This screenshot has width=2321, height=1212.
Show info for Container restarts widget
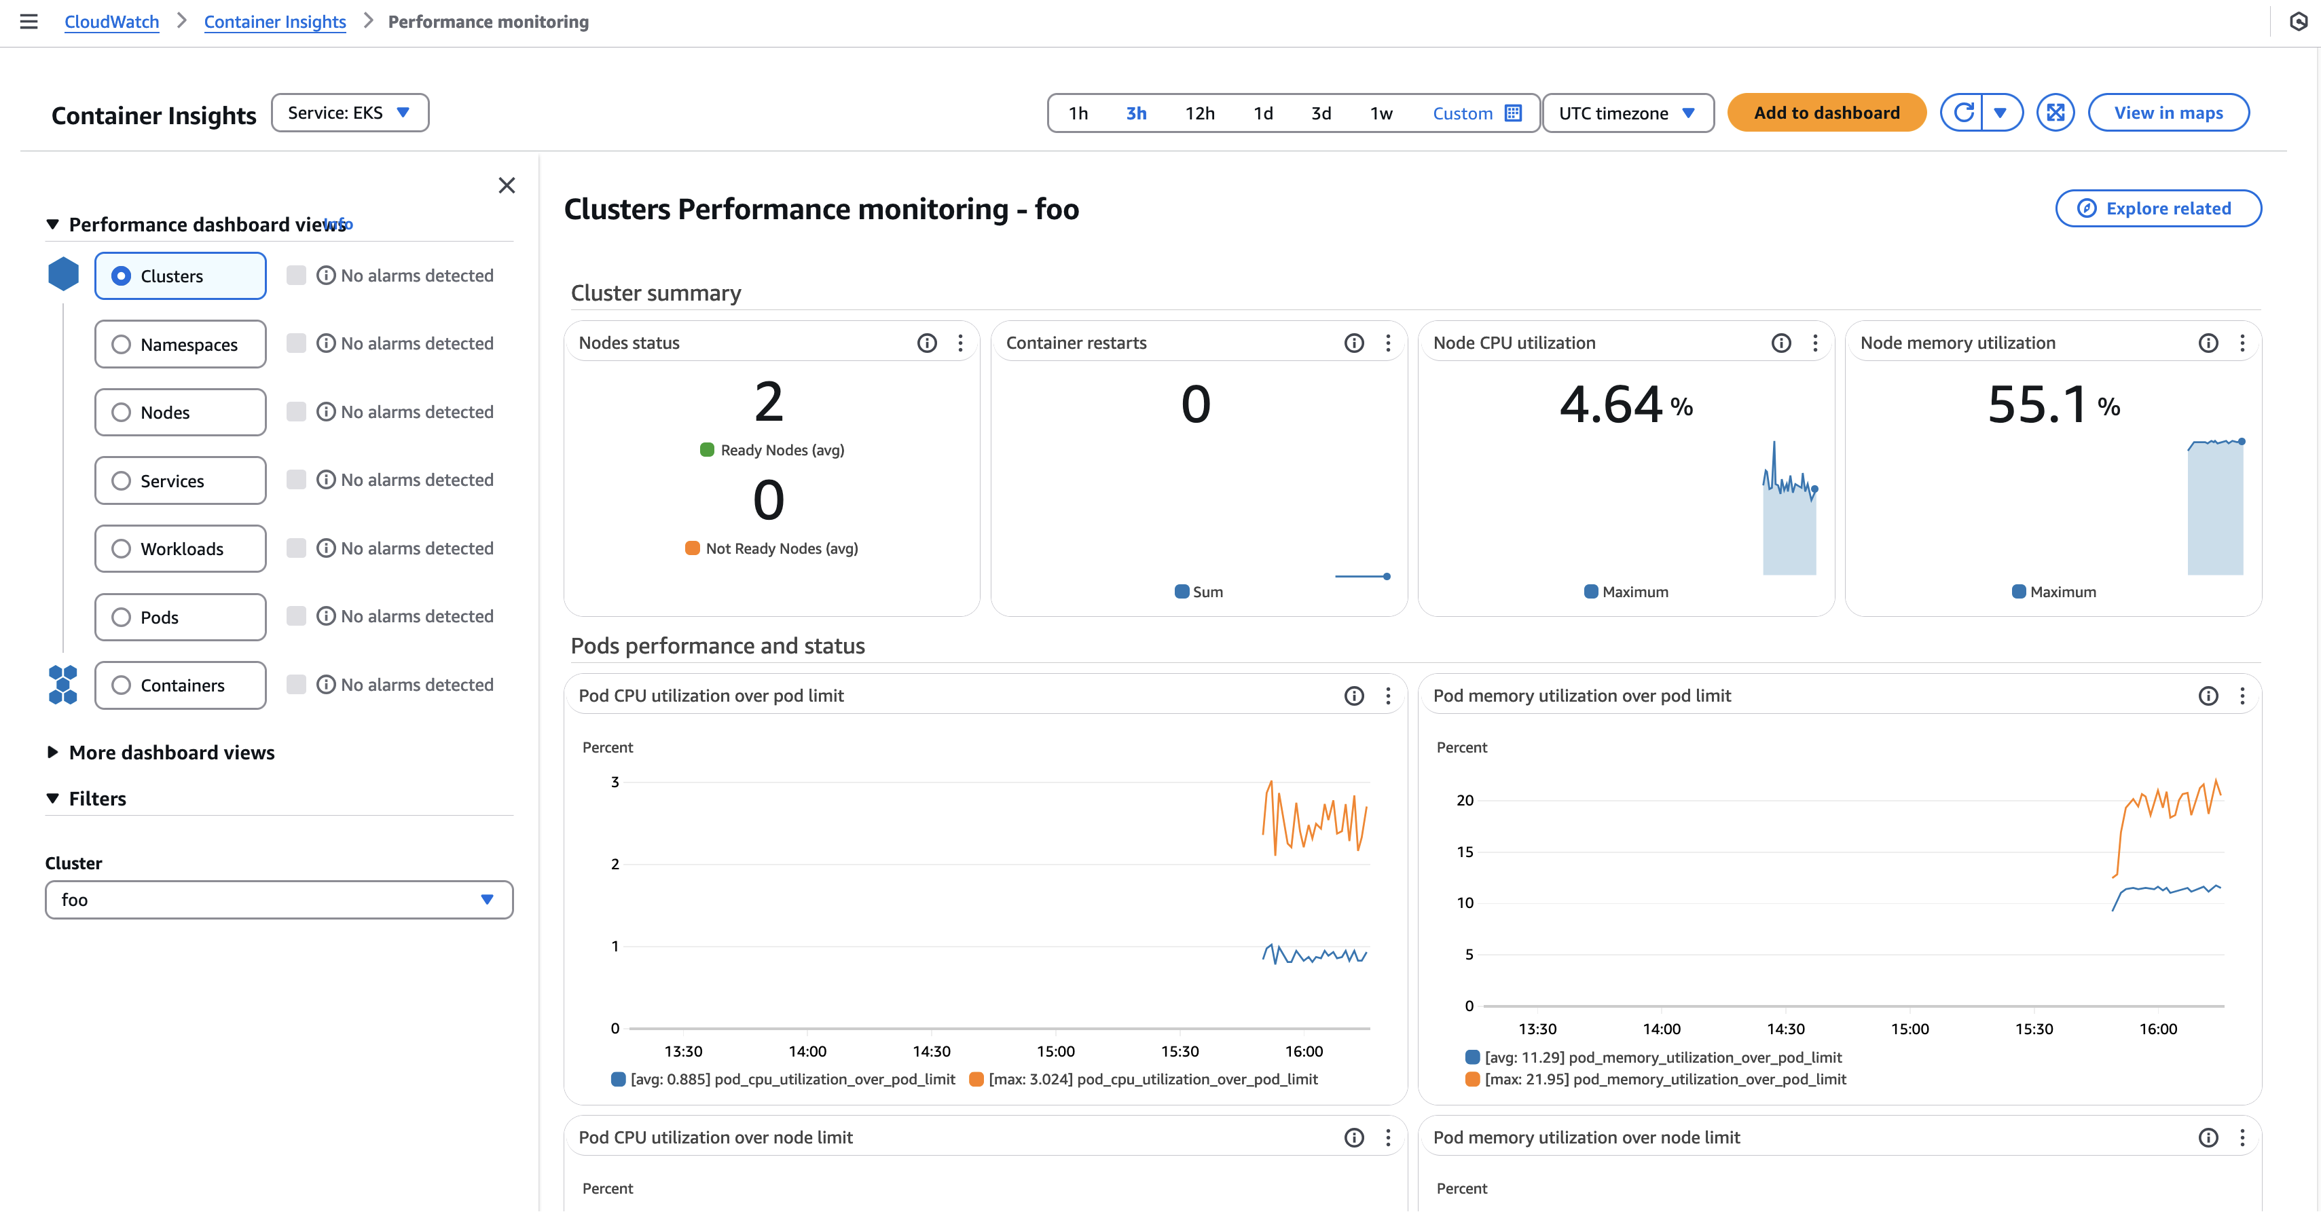point(1353,342)
